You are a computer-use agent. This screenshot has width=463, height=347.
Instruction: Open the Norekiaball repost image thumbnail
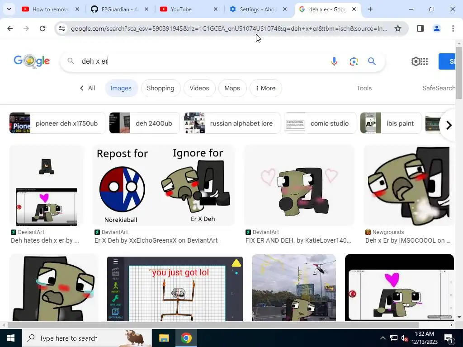click(x=164, y=185)
